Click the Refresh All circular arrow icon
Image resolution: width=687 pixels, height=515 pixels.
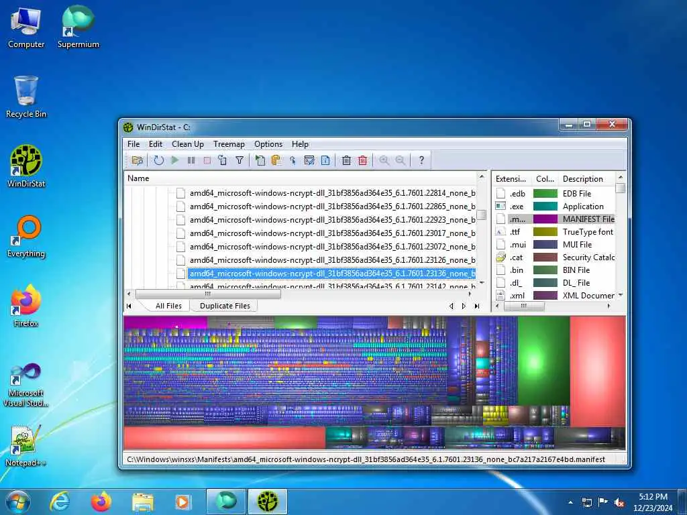click(x=158, y=160)
